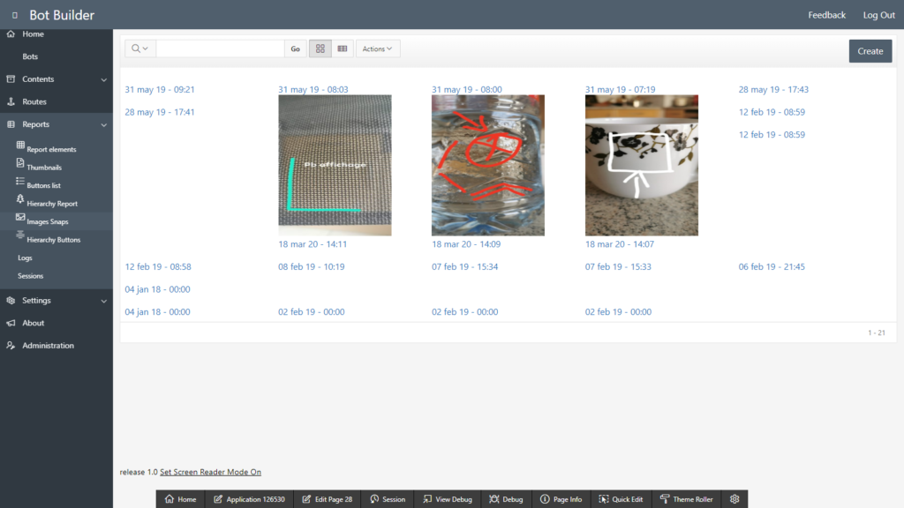Click View Debug in developer toolbar
The width and height of the screenshot is (904, 508).
[448, 499]
